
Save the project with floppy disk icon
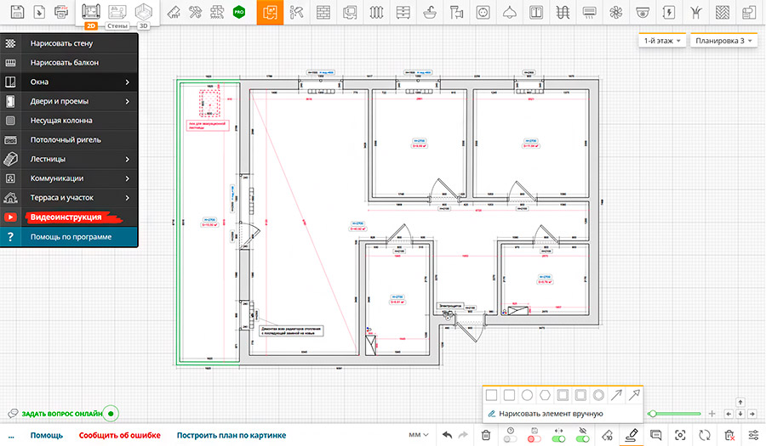tap(17, 12)
